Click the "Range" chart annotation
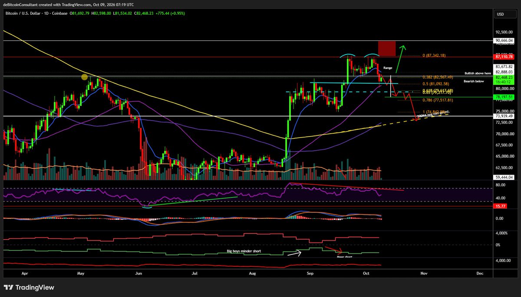 [x=388, y=68]
